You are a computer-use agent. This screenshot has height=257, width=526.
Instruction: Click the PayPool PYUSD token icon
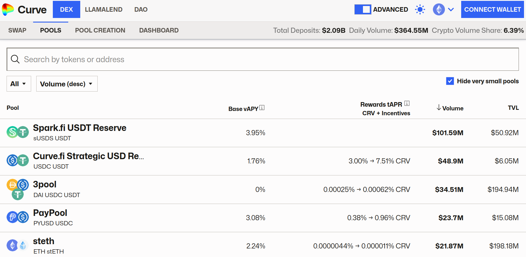(x=12, y=217)
